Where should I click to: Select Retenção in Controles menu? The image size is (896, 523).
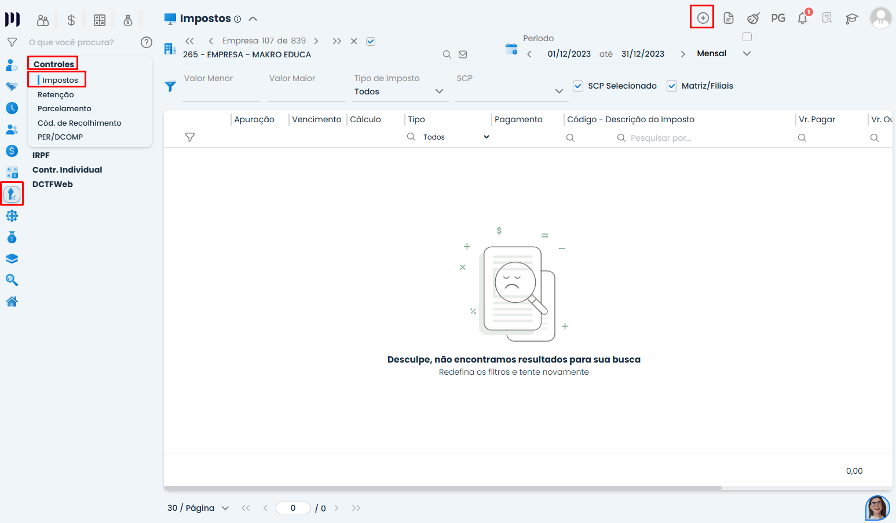(x=56, y=94)
